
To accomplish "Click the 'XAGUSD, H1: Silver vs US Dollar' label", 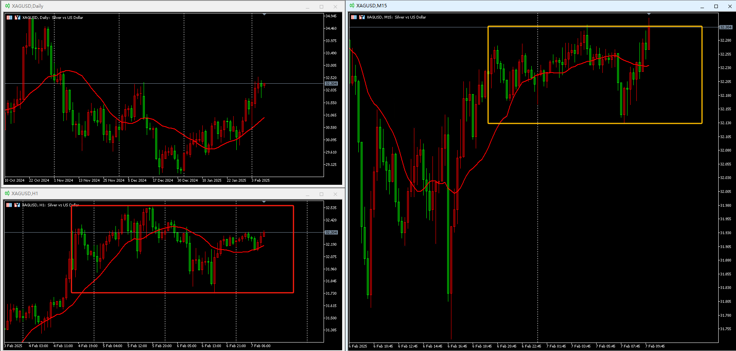I will pyautogui.click(x=51, y=205).
